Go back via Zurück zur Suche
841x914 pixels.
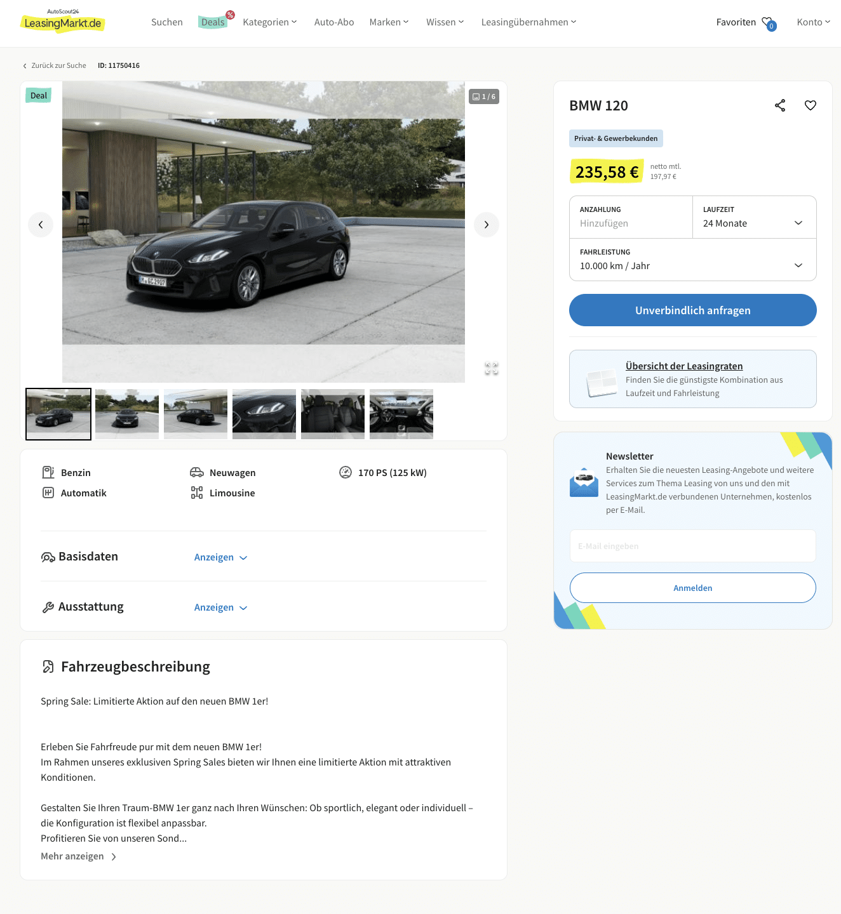click(x=55, y=65)
